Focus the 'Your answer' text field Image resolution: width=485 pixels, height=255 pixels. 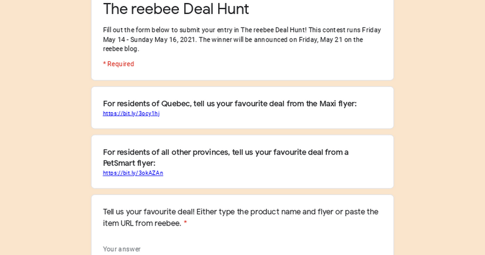[242, 249]
